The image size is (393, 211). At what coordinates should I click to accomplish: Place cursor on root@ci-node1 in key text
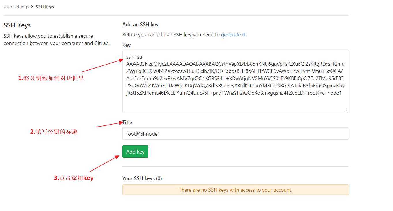pyautogui.click(x=325, y=93)
